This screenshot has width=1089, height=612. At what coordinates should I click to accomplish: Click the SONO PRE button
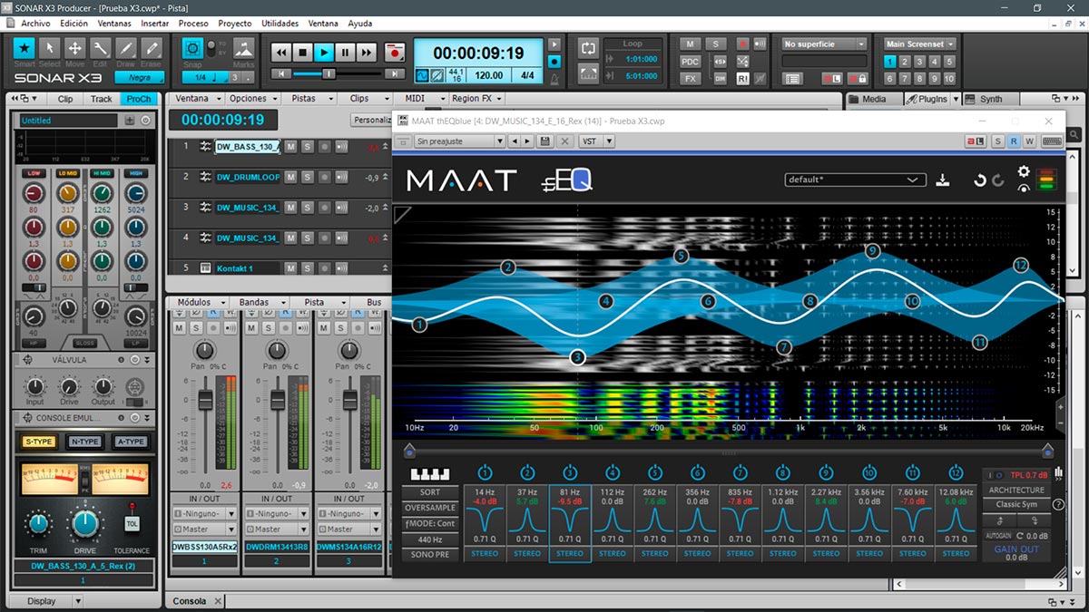(429, 554)
